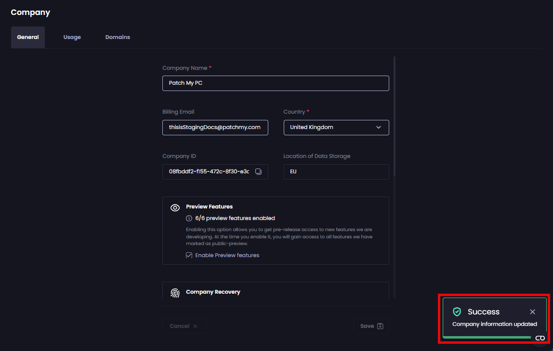
Task: Click the fingerprint icon beside Company Recovery
Action: click(175, 292)
